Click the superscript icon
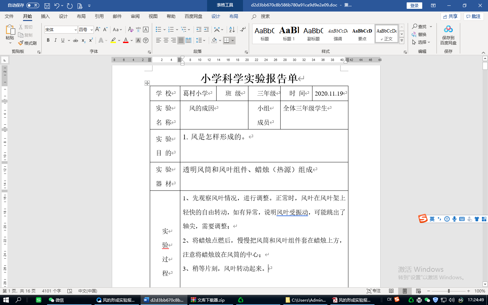 pyautogui.click(x=91, y=40)
